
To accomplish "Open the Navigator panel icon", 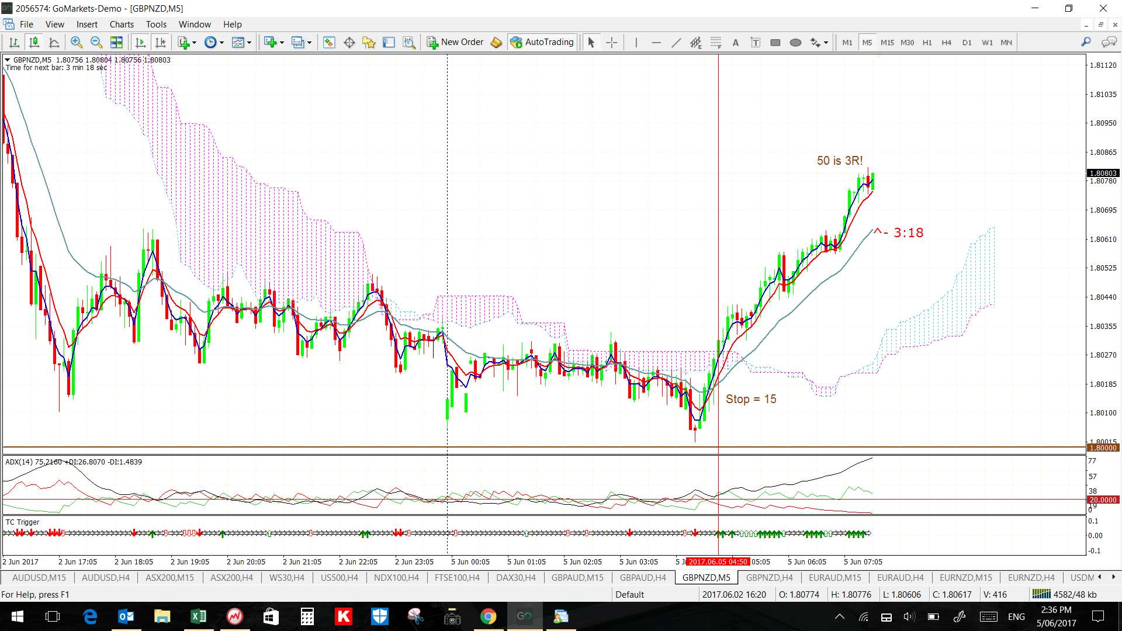I will pos(369,42).
